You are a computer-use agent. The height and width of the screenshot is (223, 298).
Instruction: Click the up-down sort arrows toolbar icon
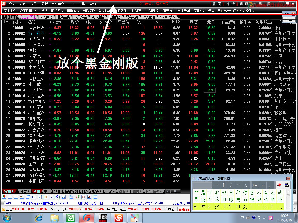pos(78,197)
